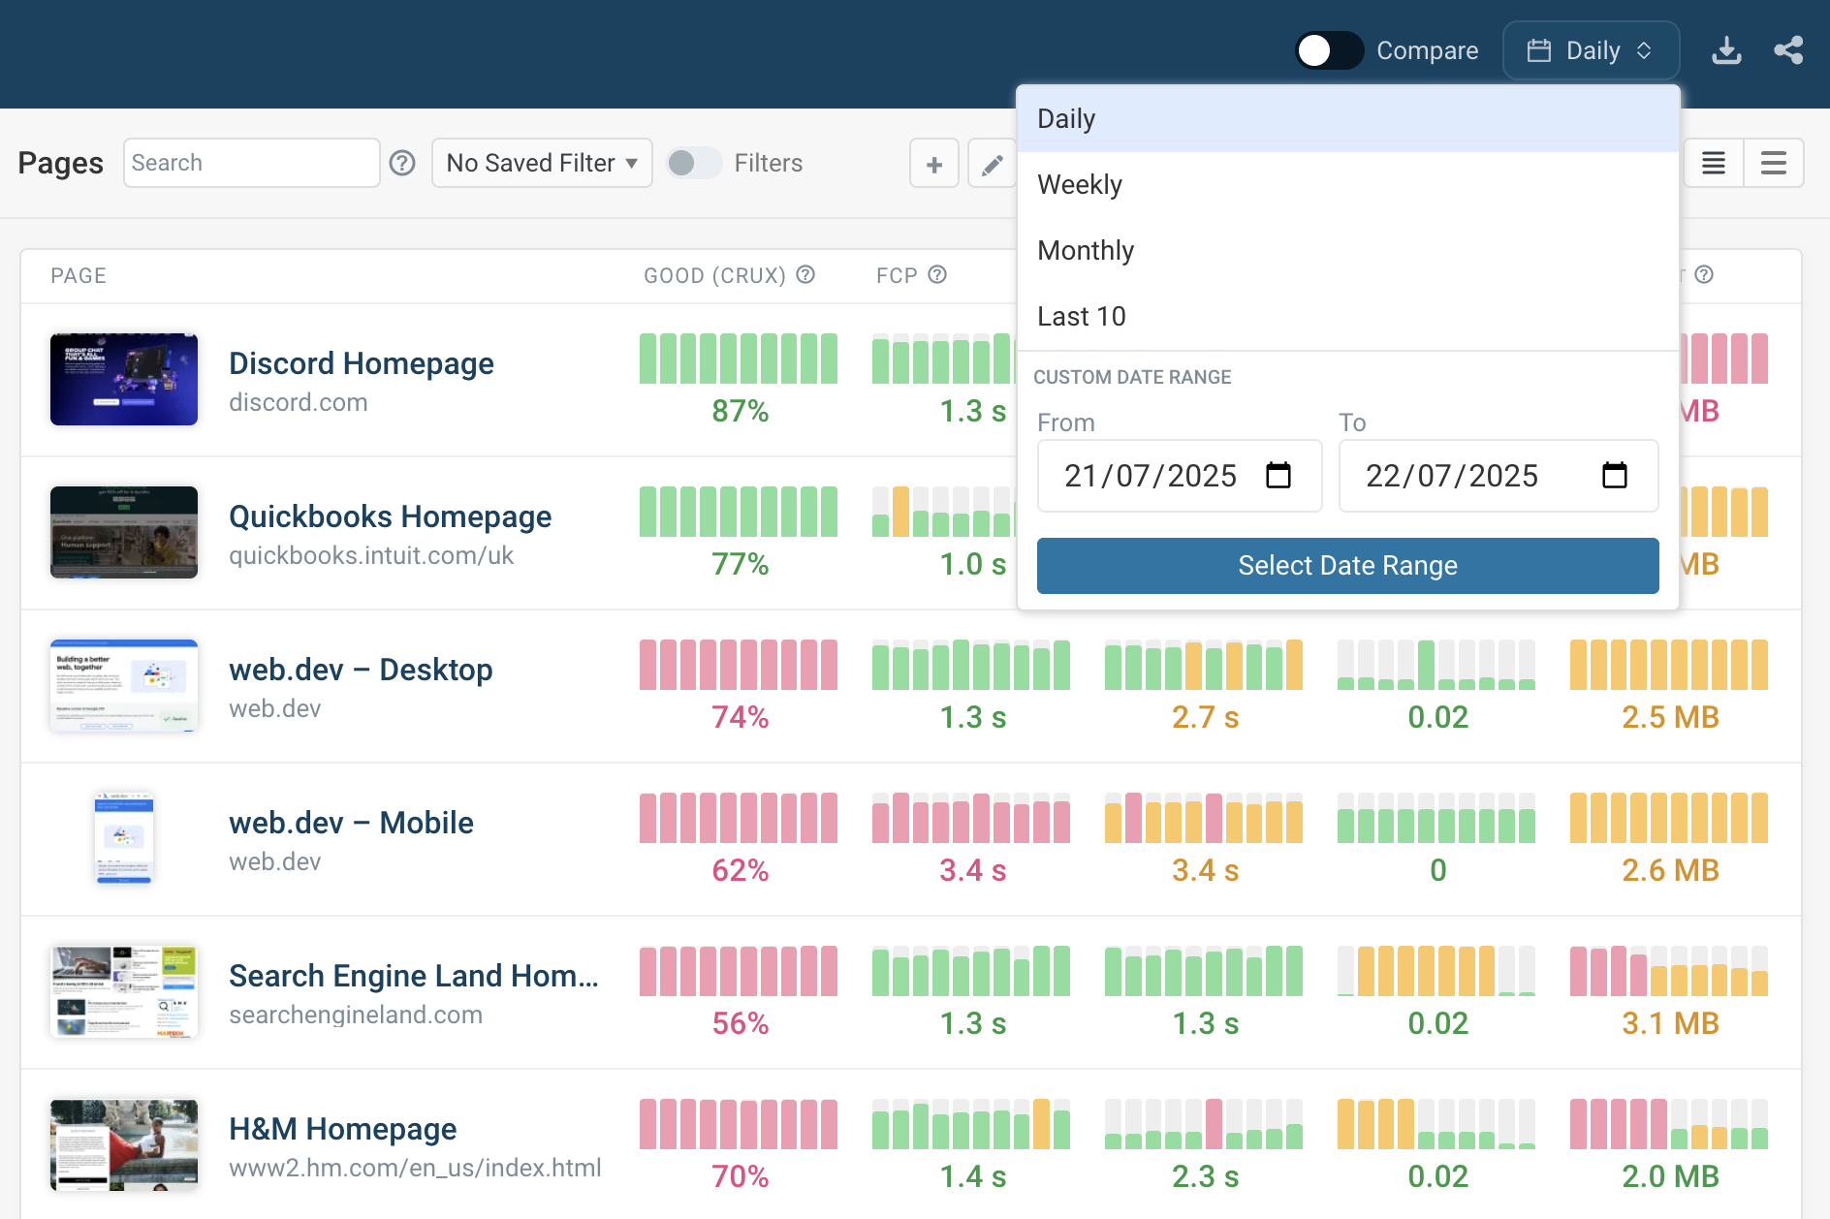Select Daily option in menu
The height and width of the screenshot is (1219, 1830).
(1347, 118)
